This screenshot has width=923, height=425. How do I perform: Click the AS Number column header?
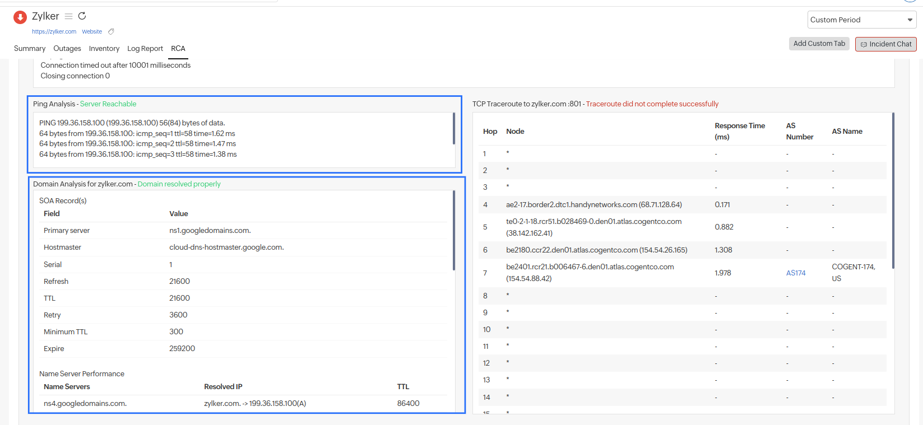(x=800, y=132)
